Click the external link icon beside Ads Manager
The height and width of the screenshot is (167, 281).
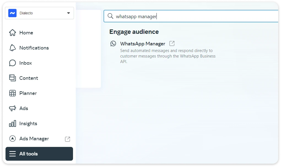[67, 139]
